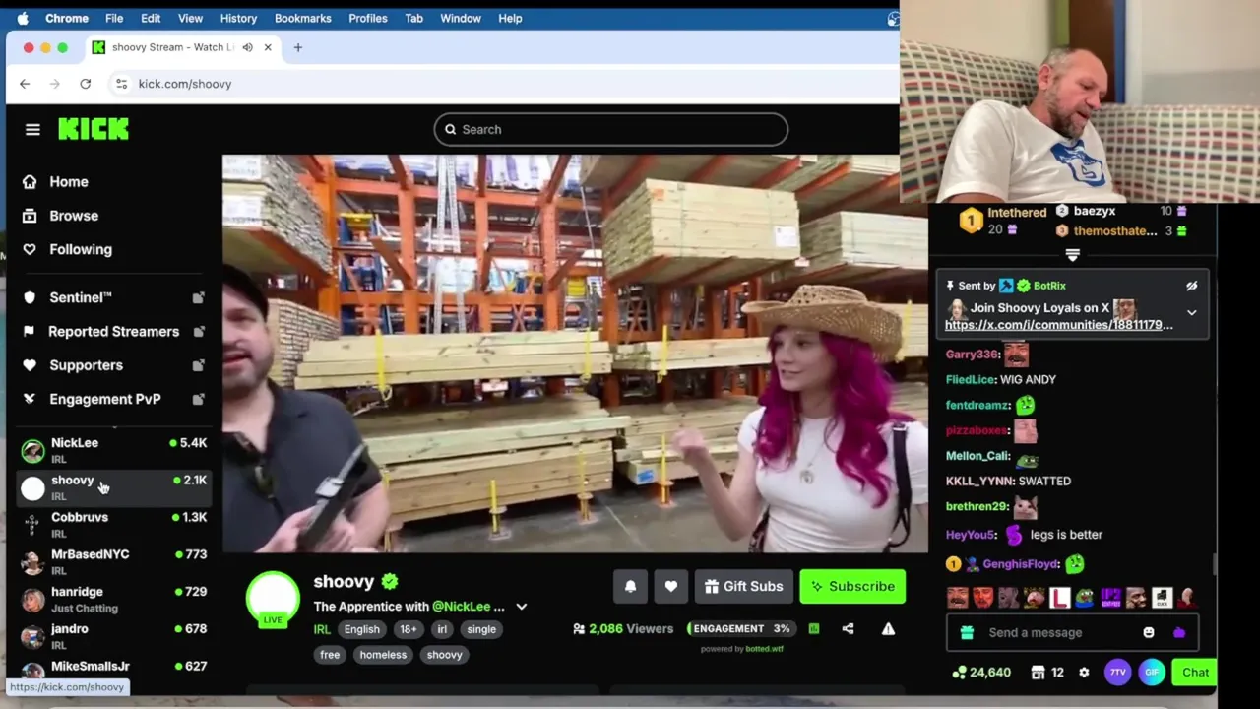Screen dimensions: 1260x709
Task: Expand the gifters leaderboard arrow
Action: point(1073,255)
